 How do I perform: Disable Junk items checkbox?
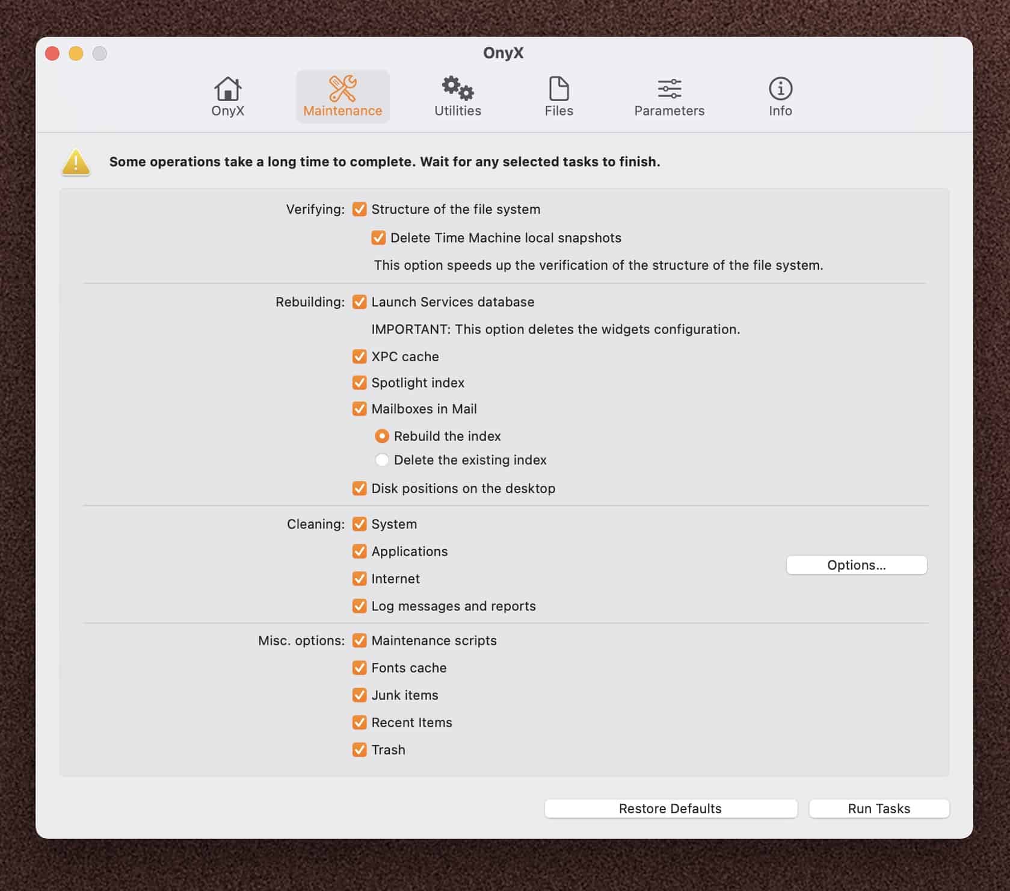360,695
